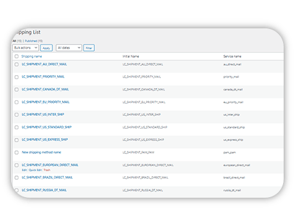Tick checkbox for LC_SHIPMENT_CANADA_DT_MAIL row
This screenshot has height=223, width=296.
pyautogui.click(x=17, y=89)
